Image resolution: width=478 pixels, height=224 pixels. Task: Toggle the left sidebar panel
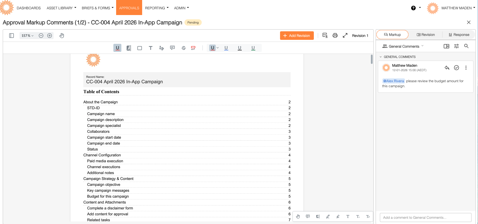click(12, 36)
